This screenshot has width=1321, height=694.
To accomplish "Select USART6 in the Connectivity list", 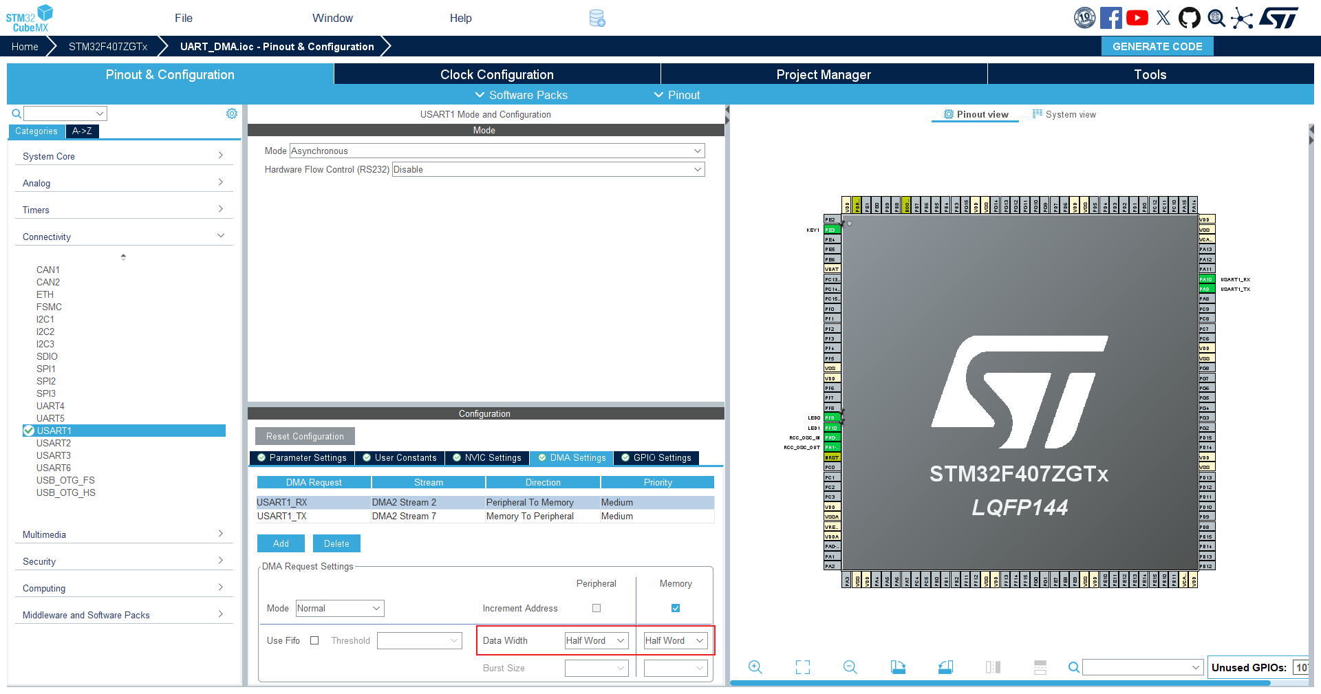I will (54, 468).
